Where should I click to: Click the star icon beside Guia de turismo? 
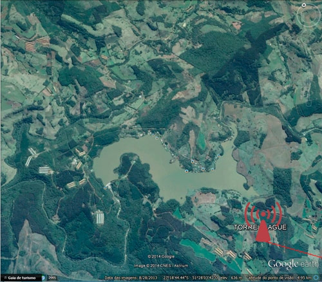pos(5,277)
